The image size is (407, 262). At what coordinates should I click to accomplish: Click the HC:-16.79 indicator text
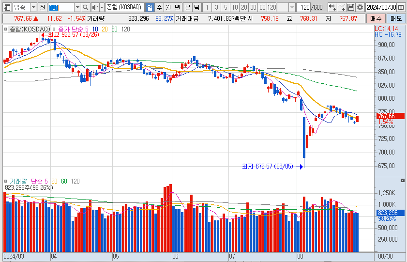coord(388,34)
